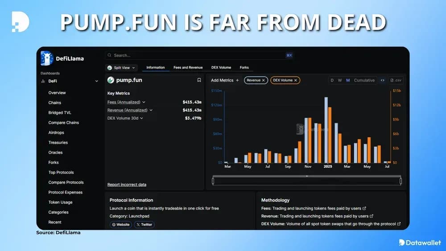Click the tallest 2025 revenue bar
446x251 pixels.
pos(326,130)
